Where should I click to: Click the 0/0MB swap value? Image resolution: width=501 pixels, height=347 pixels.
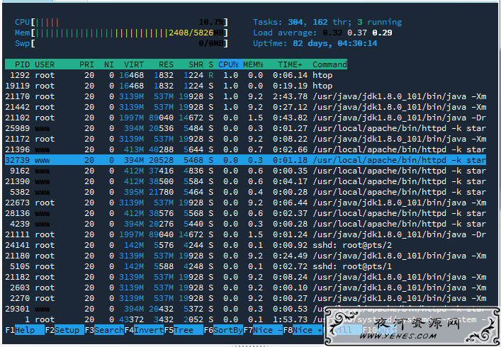pos(211,43)
